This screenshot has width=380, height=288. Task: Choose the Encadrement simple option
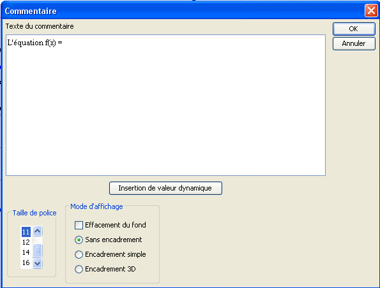coord(79,255)
